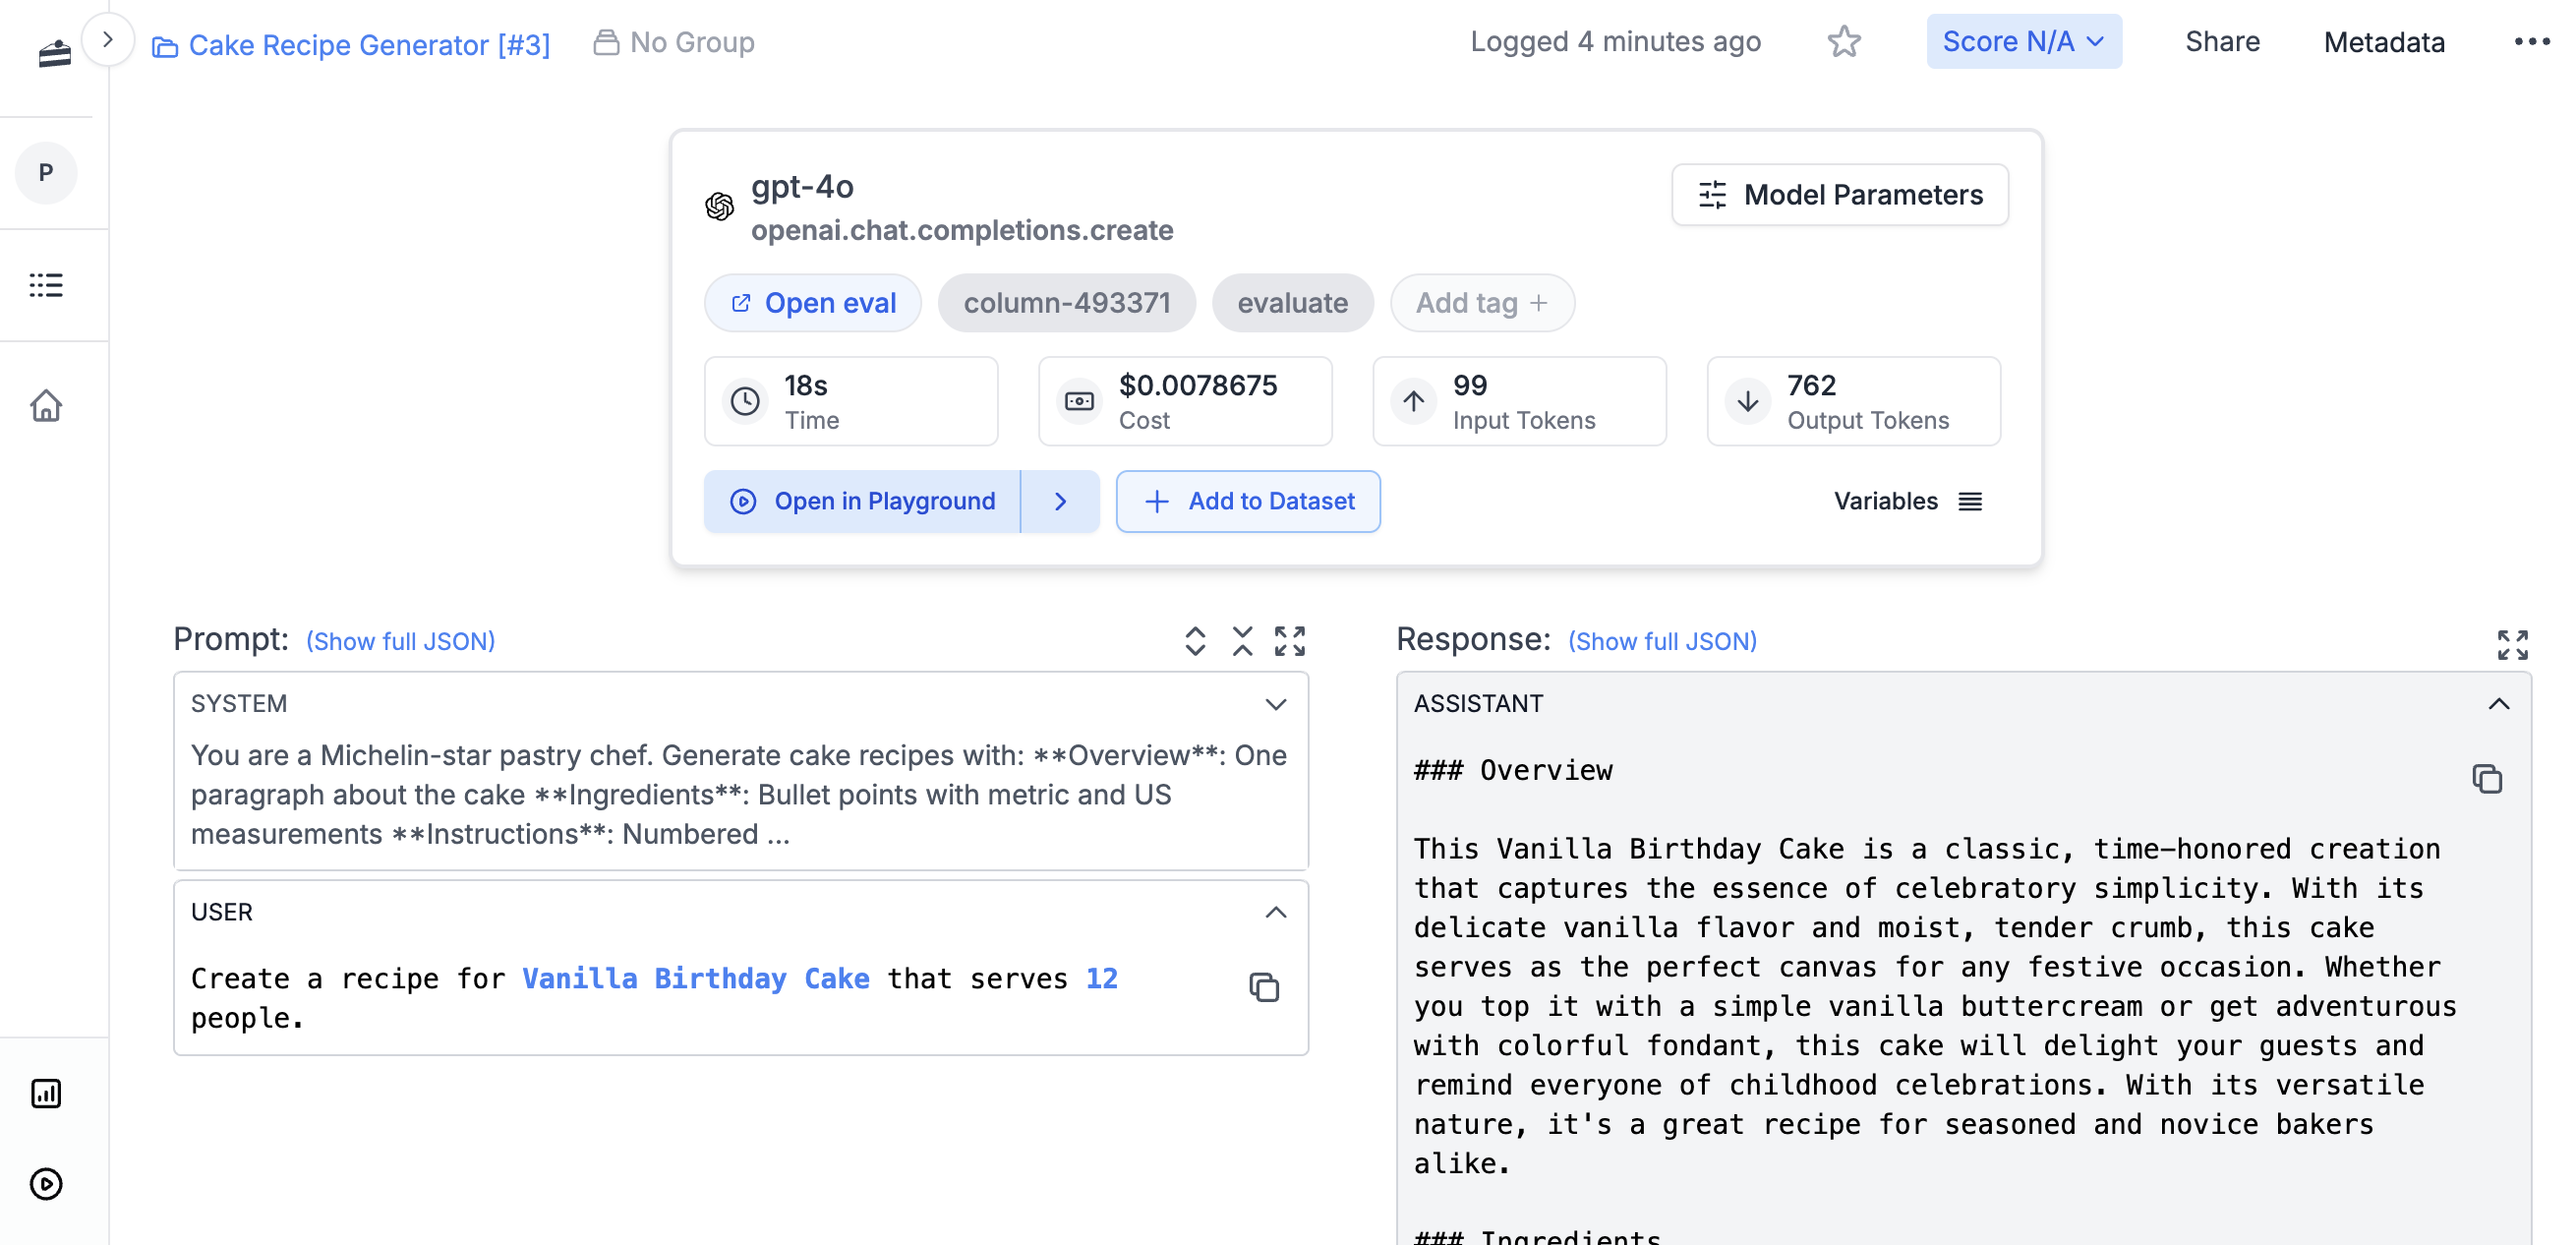Viewport: 2576px width, 1245px height.
Task: Open the three-dot more options menu
Action: pos(2531,42)
